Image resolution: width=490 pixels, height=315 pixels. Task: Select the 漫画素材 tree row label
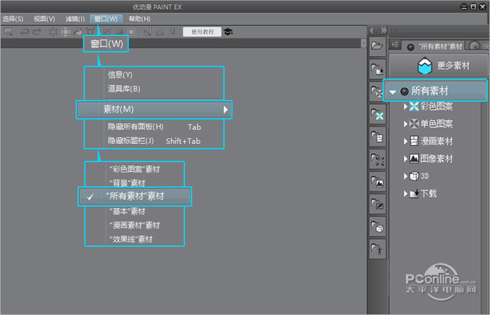(436, 142)
